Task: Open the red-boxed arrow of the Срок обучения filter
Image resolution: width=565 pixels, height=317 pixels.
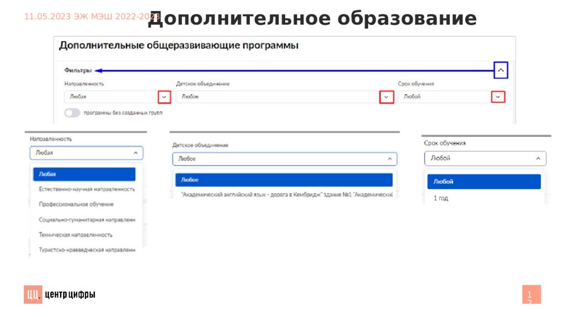Action: pos(498,97)
